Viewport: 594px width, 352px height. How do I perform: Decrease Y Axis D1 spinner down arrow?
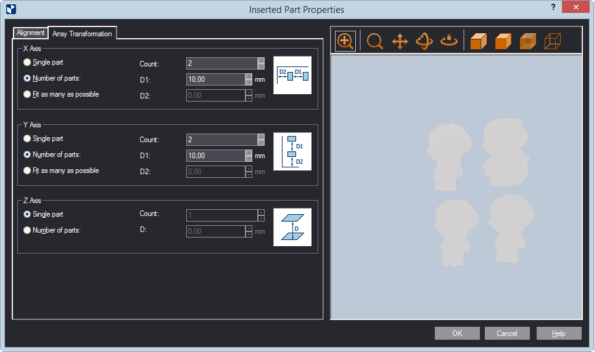click(249, 158)
